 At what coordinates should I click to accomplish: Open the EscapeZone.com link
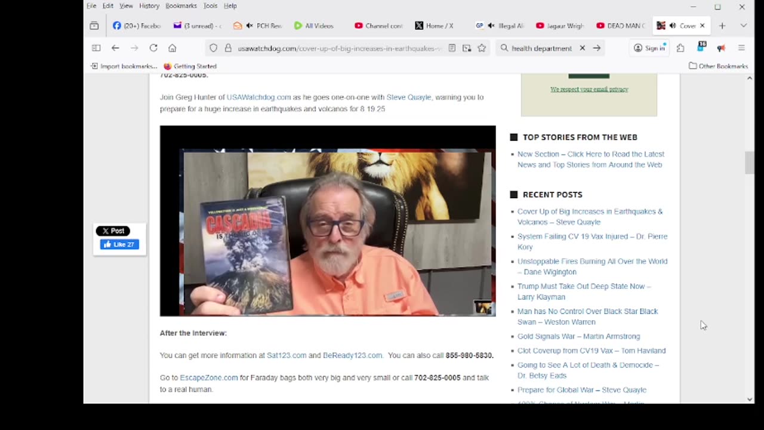[208, 378]
